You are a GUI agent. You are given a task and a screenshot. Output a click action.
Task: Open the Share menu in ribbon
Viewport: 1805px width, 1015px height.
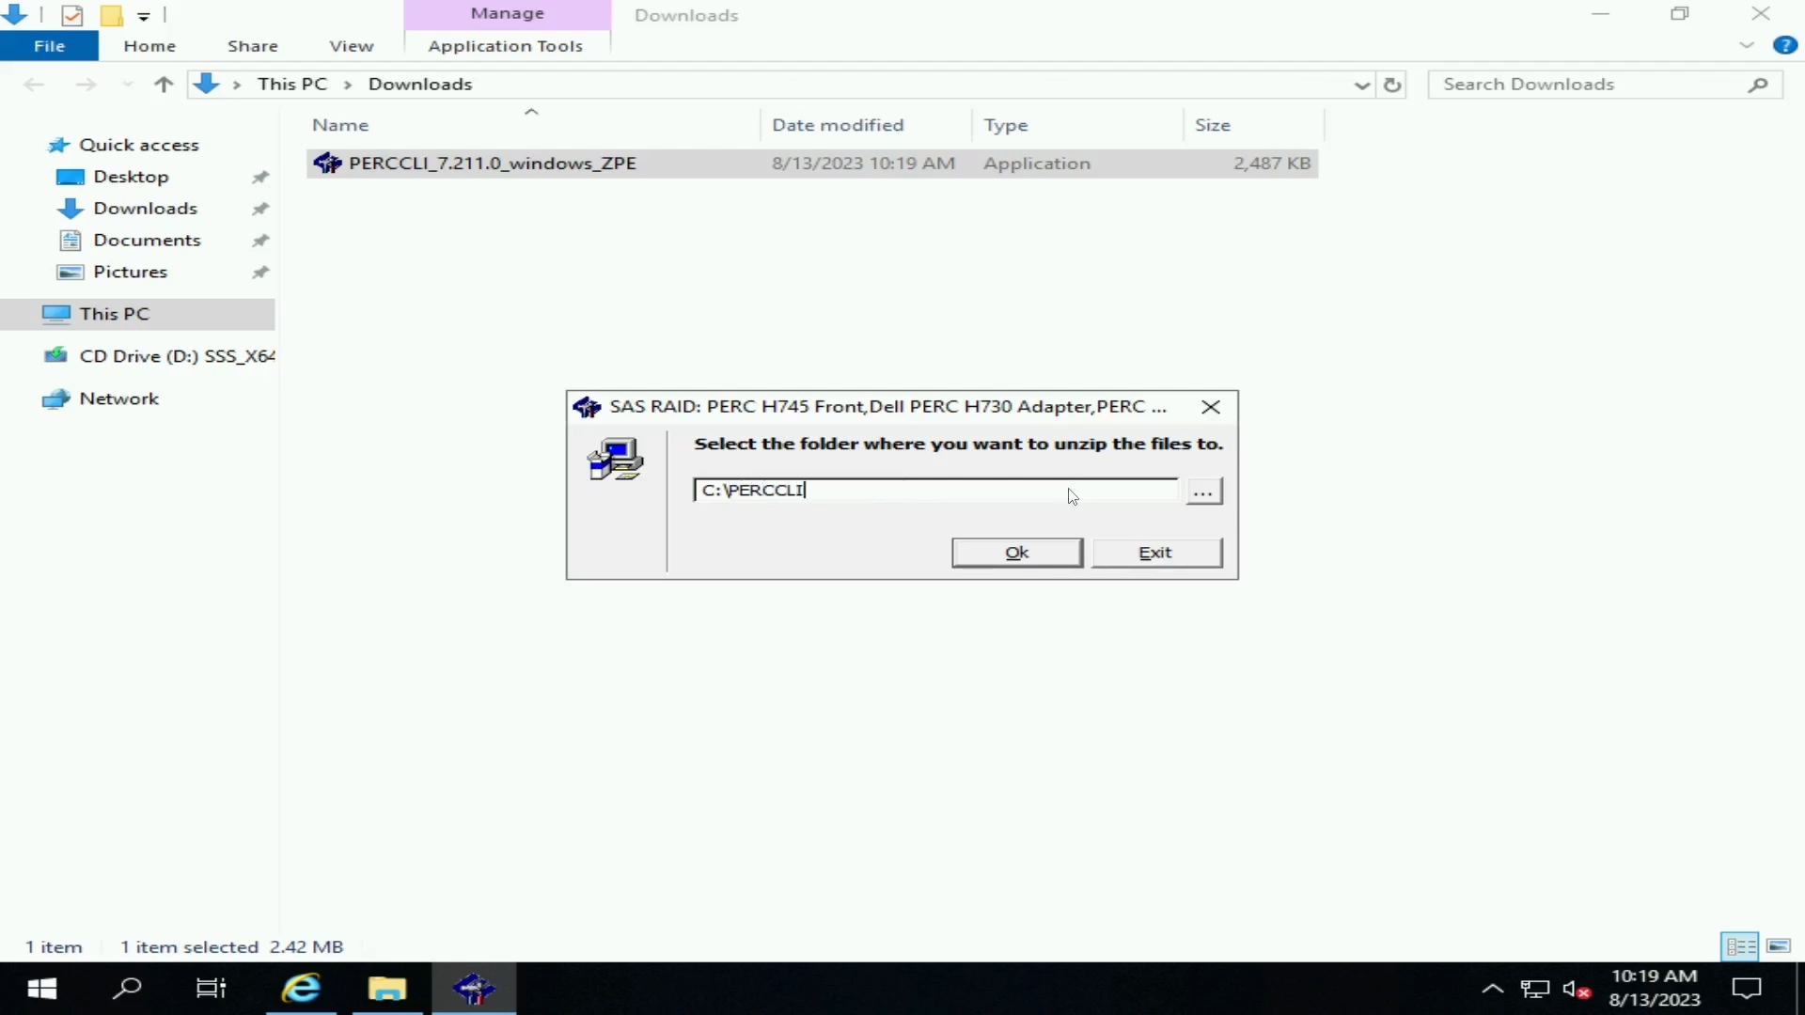[x=253, y=46]
